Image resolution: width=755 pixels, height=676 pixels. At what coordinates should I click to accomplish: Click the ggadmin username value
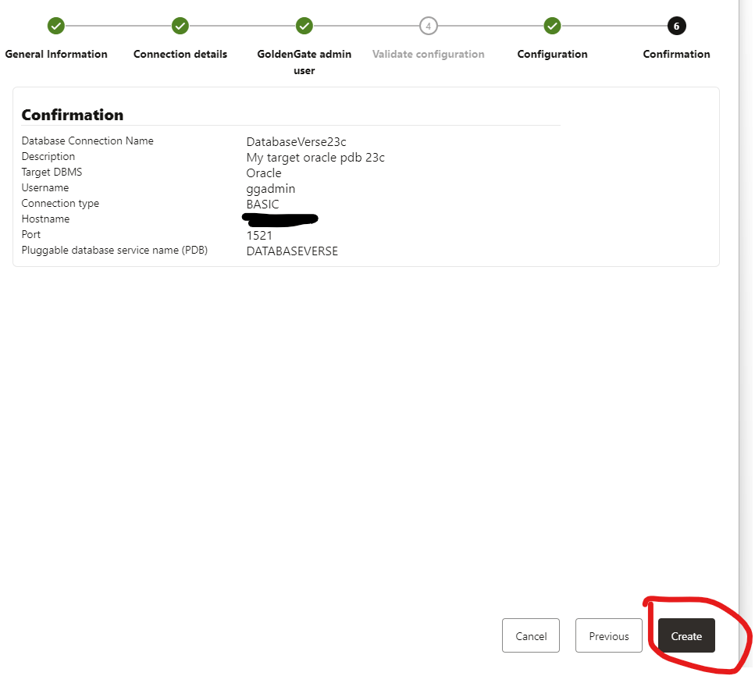click(270, 188)
